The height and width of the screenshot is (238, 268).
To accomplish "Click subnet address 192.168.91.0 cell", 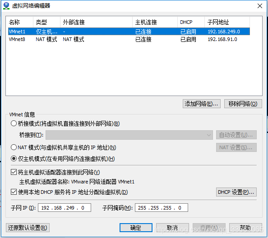I will coord(222,39).
